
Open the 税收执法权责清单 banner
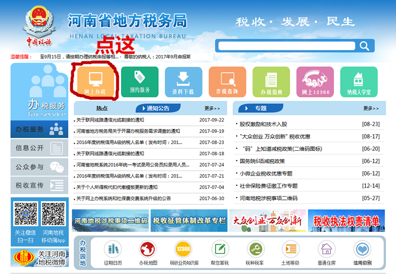[x=346, y=221]
